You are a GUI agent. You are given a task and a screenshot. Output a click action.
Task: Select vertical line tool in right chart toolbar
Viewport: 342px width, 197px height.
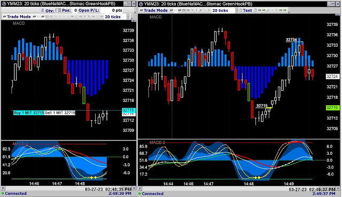click(x=196, y=10)
